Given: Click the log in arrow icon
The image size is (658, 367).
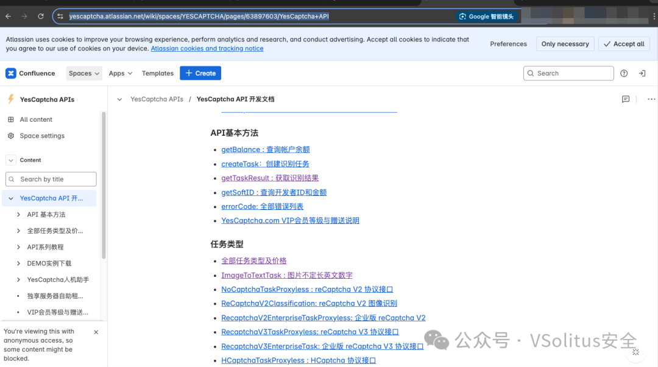Looking at the screenshot, I should tap(642, 73).
